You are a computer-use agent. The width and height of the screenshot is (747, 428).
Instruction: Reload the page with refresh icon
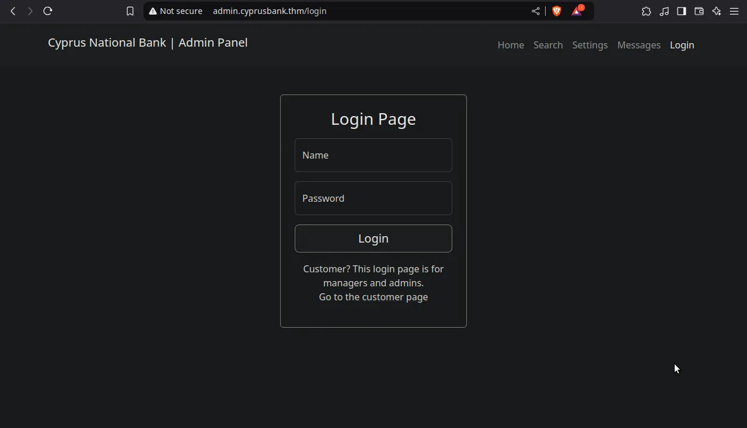pyautogui.click(x=48, y=11)
